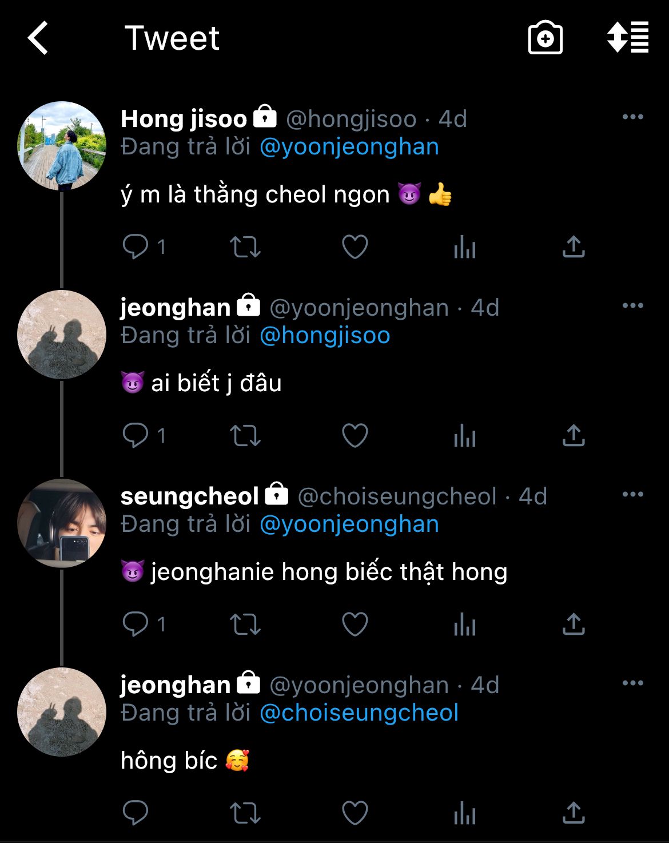Open the @yoonjeonghan mention in Hong jisoo's reply

[x=349, y=147]
